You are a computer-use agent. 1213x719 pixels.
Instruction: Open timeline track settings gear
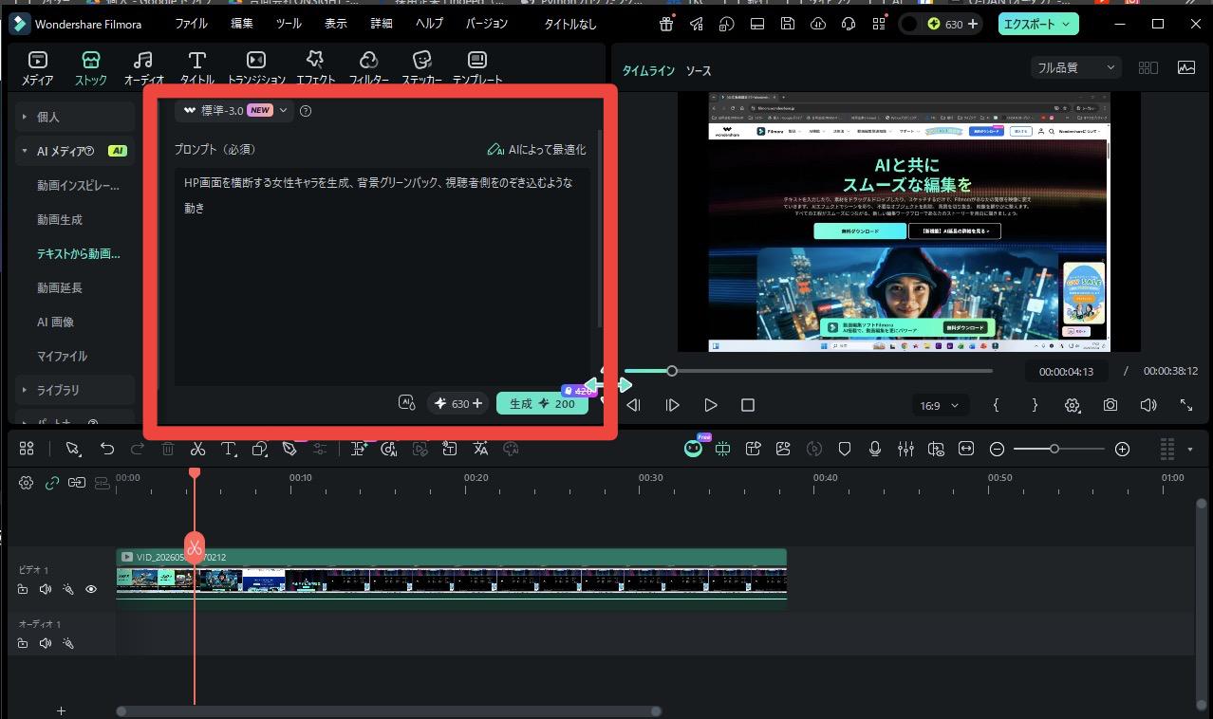pyautogui.click(x=26, y=483)
